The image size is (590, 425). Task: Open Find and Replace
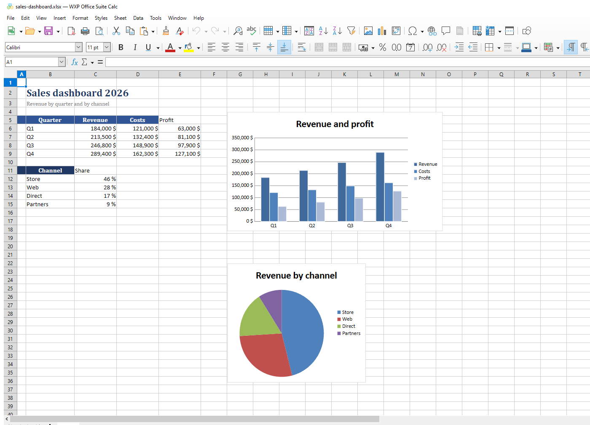(x=238, y=31)
